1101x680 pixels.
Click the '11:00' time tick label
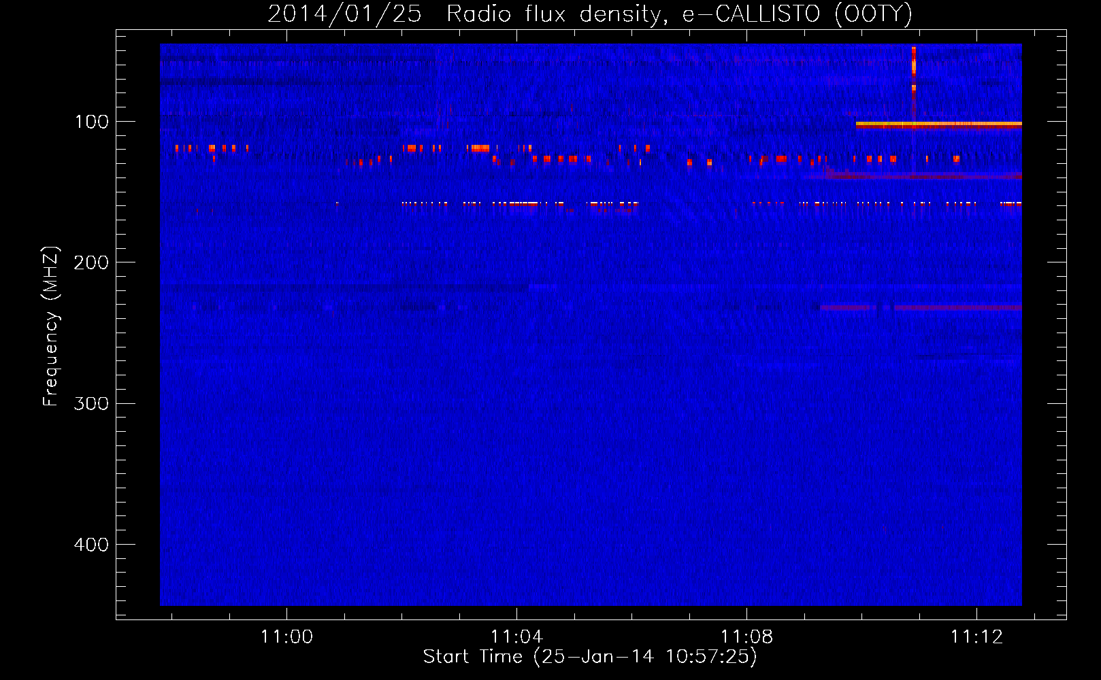287,636
